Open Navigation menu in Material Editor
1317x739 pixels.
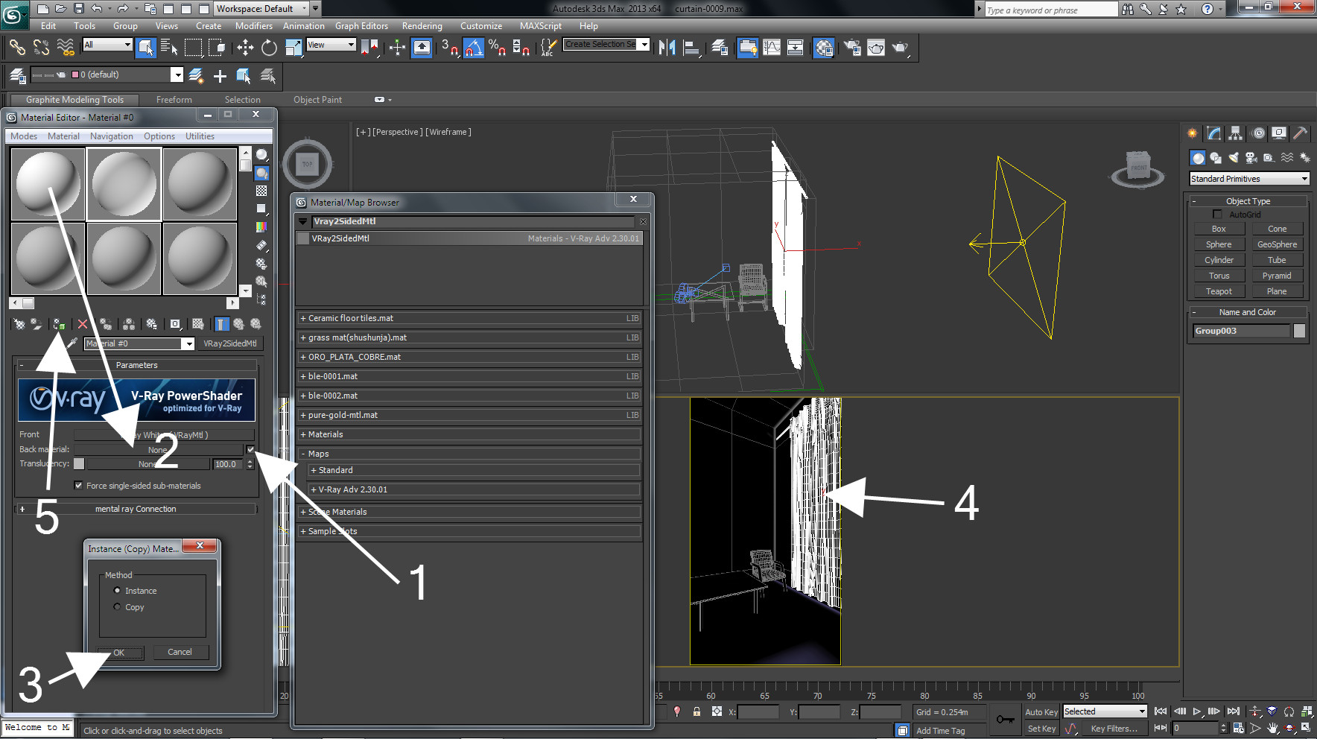point(112,136)
